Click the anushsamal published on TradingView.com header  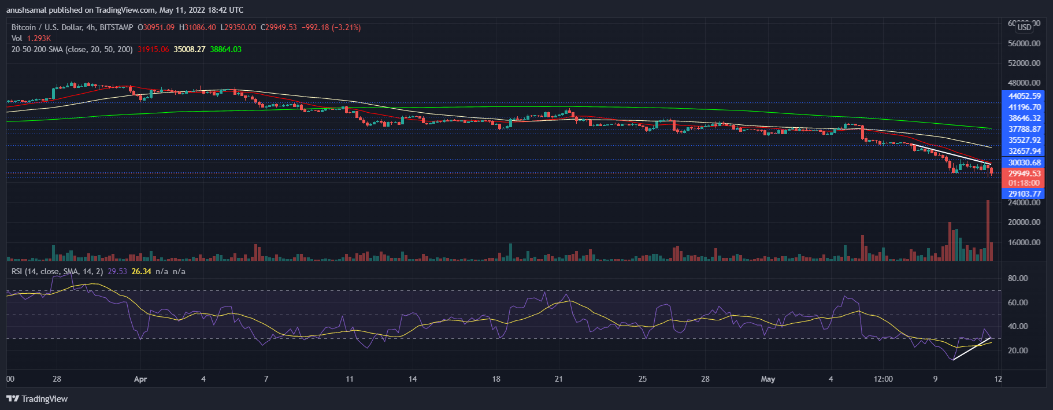124,10
